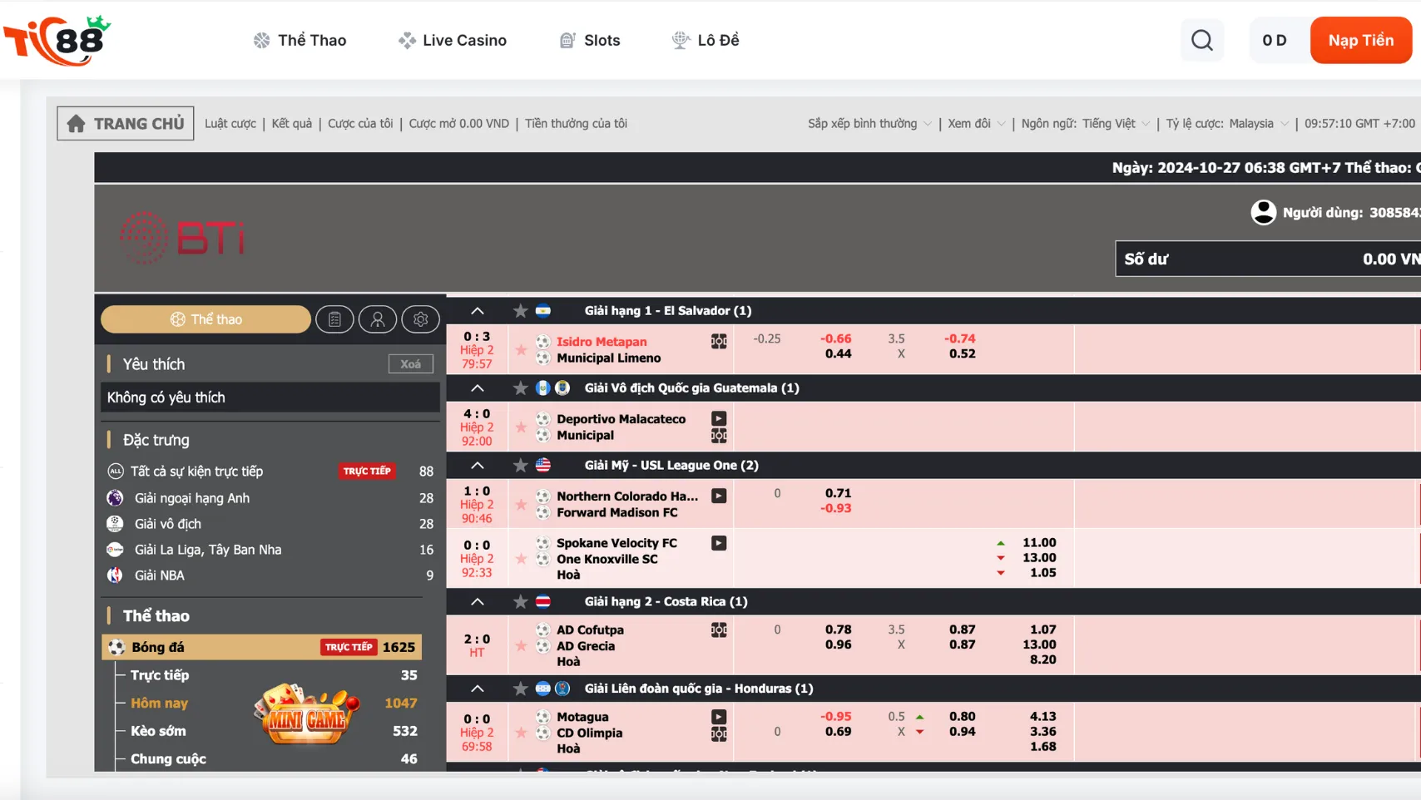The width and height of the screenshot is (1421, 800).
Task: Favorite the Spokane Velocity match star
Action: coord(521,559)
